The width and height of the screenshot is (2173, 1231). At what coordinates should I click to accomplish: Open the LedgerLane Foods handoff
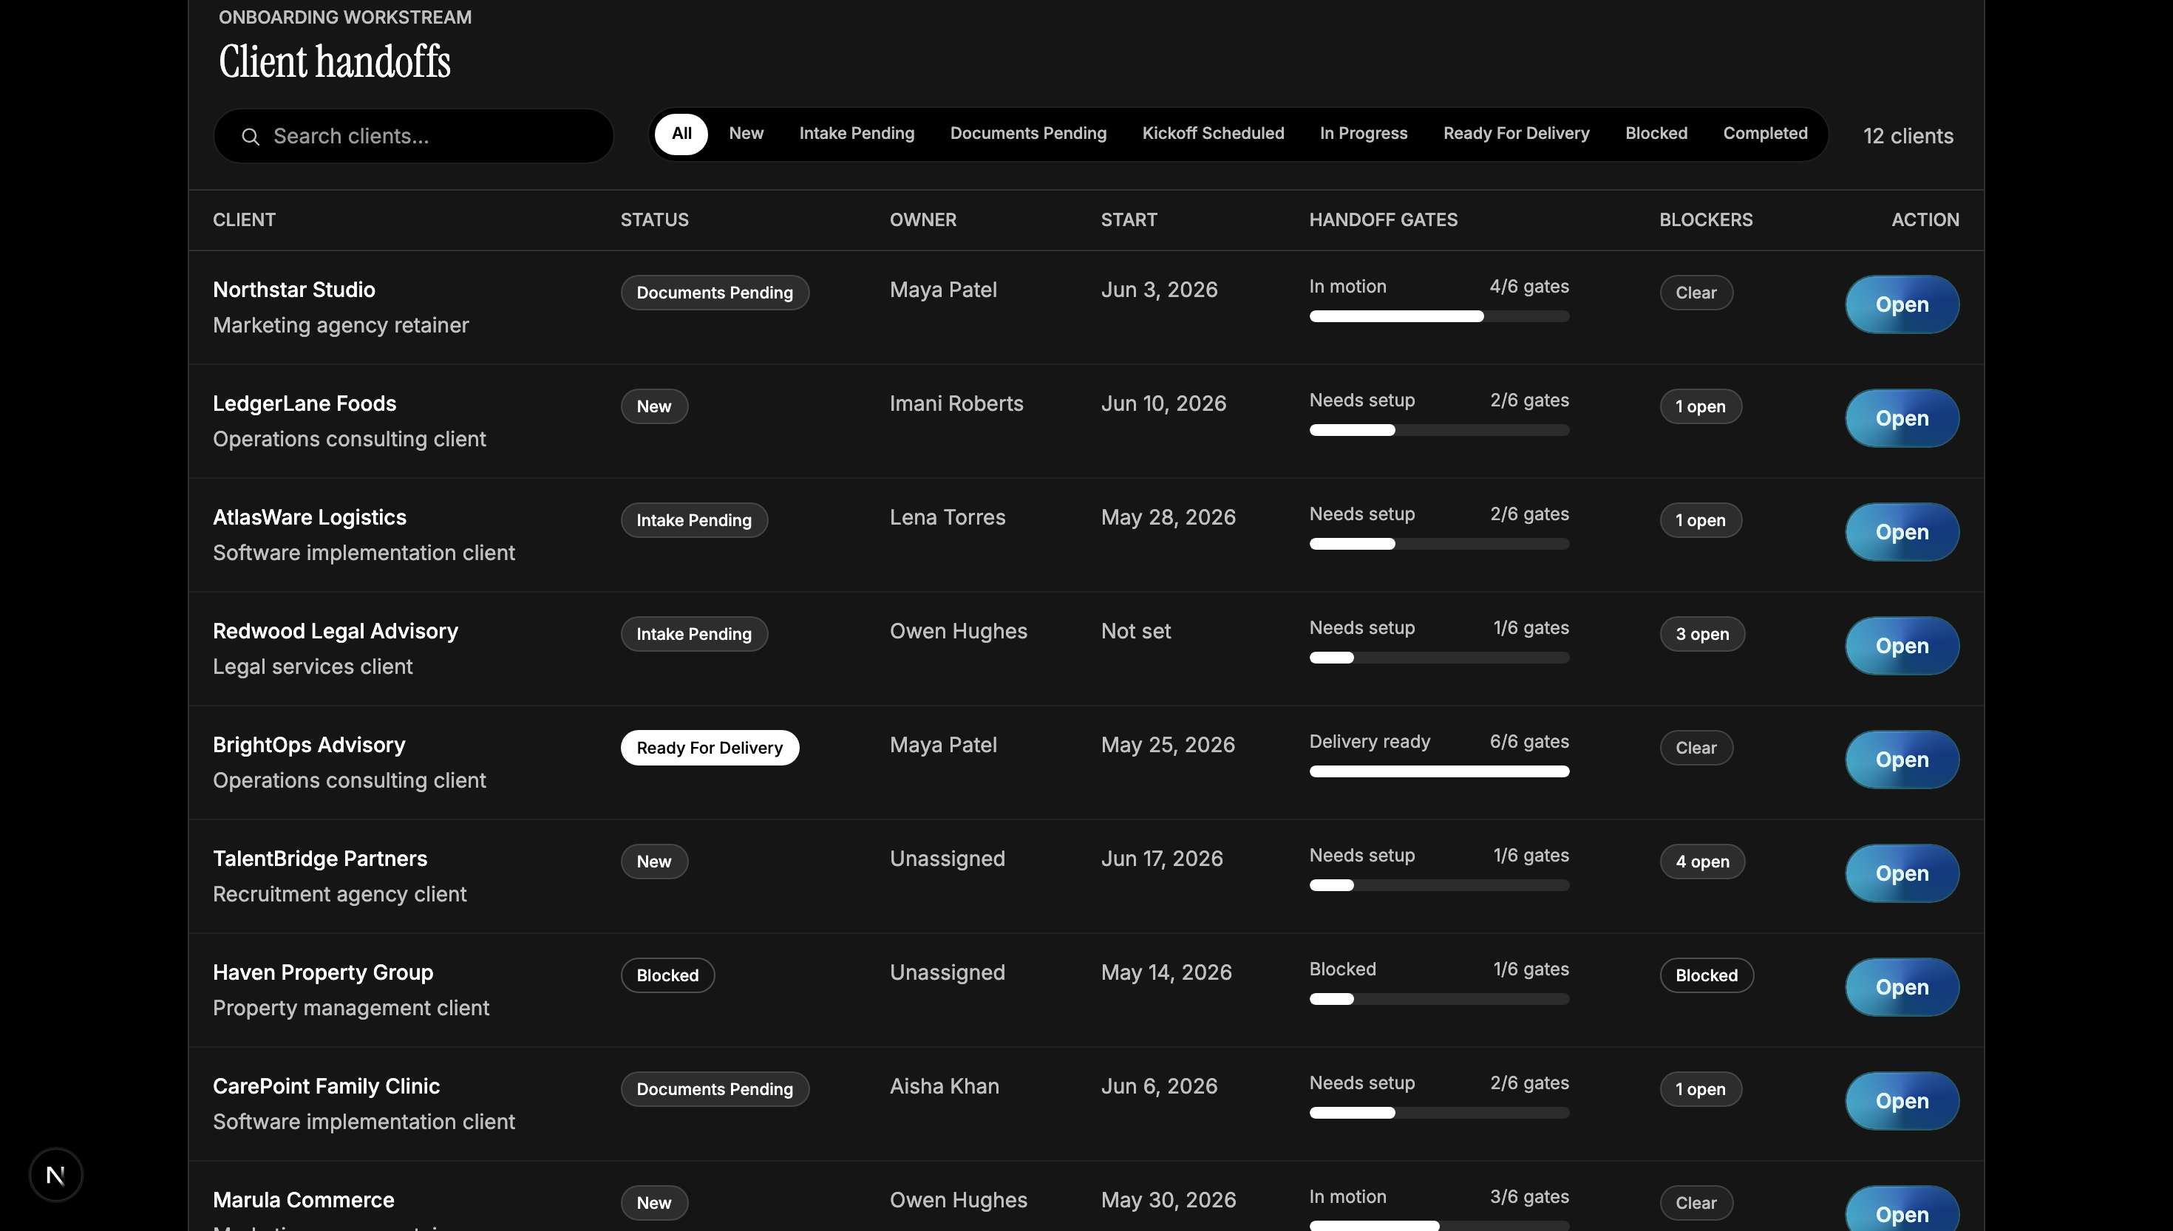click(1902, 418)
